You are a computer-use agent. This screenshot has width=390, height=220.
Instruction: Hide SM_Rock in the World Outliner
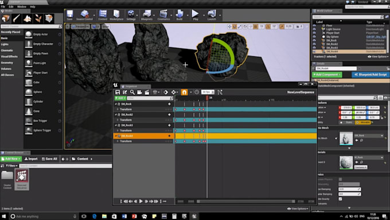click(x=314, y=40)
